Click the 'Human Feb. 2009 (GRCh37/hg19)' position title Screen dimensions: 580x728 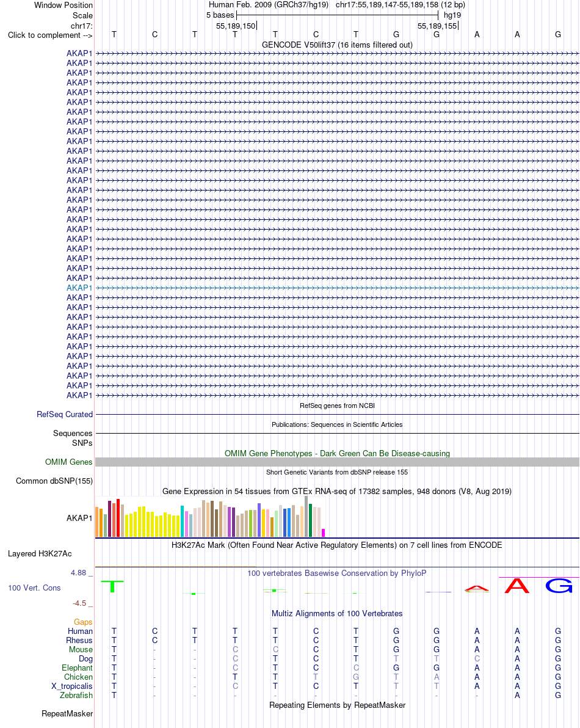point(269,5)
